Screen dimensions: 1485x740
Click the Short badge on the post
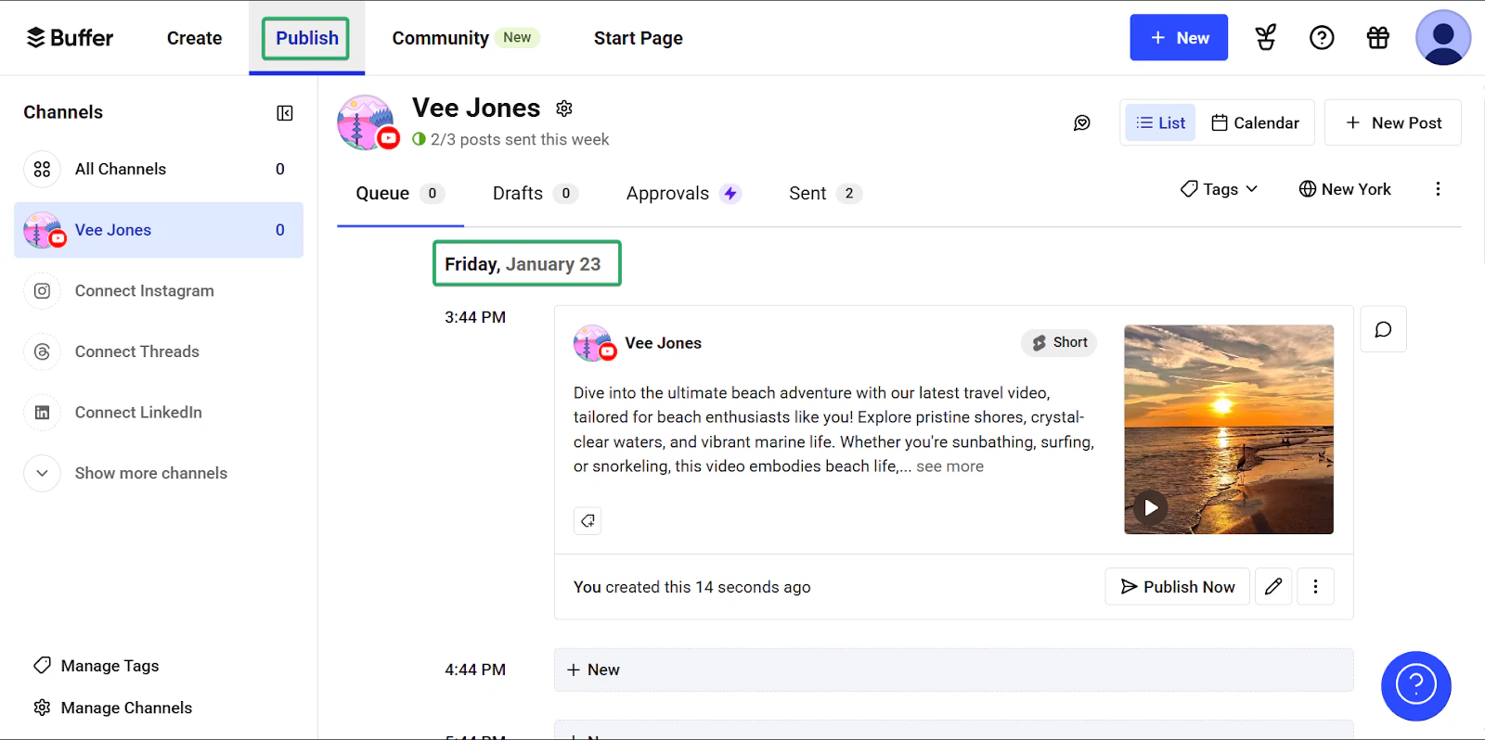coord(1059,342)
